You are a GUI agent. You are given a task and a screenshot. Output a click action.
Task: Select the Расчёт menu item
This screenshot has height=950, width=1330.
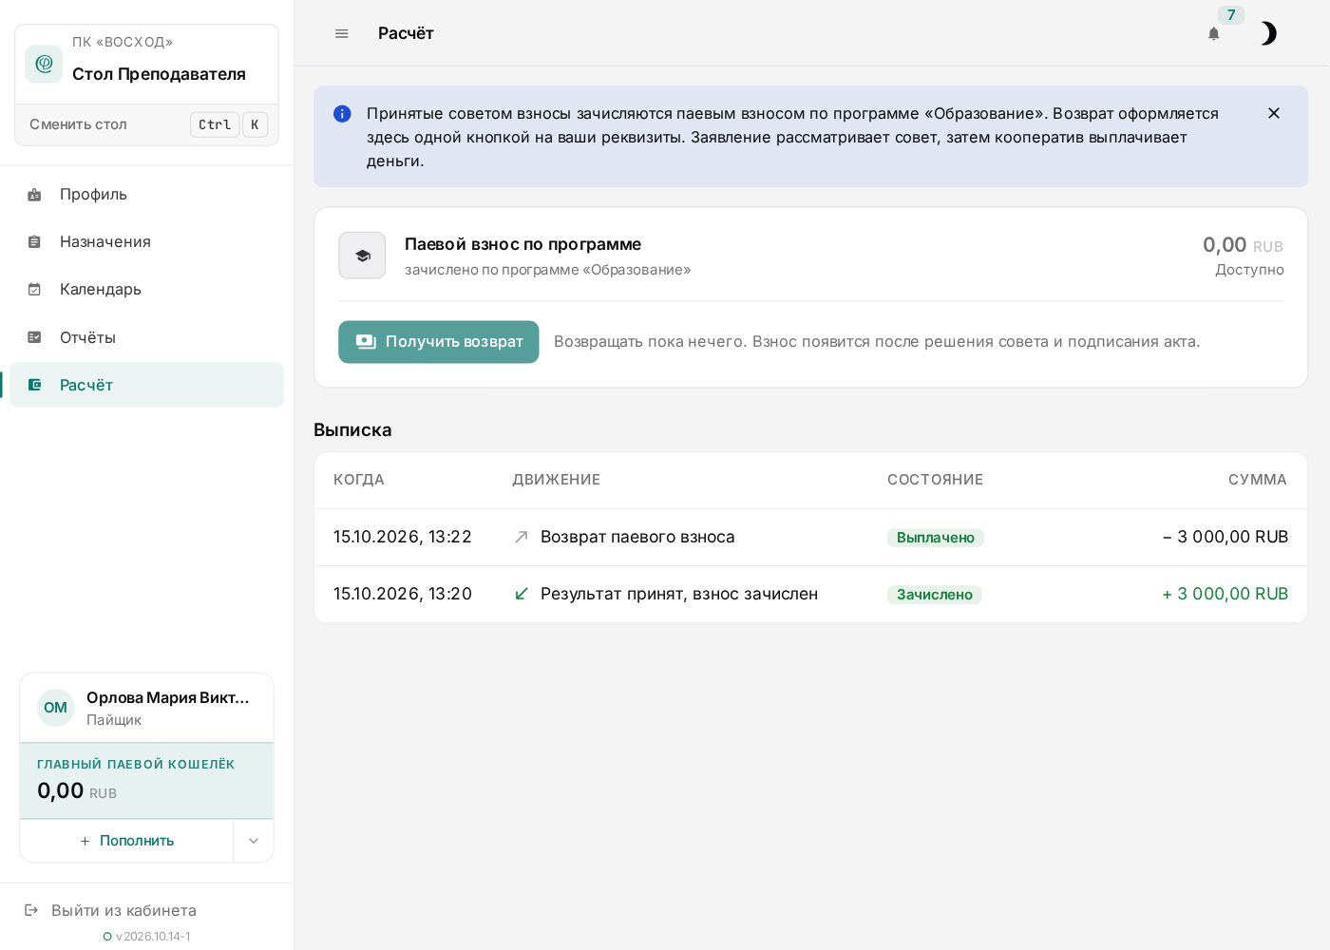click(x=146, y=385)
